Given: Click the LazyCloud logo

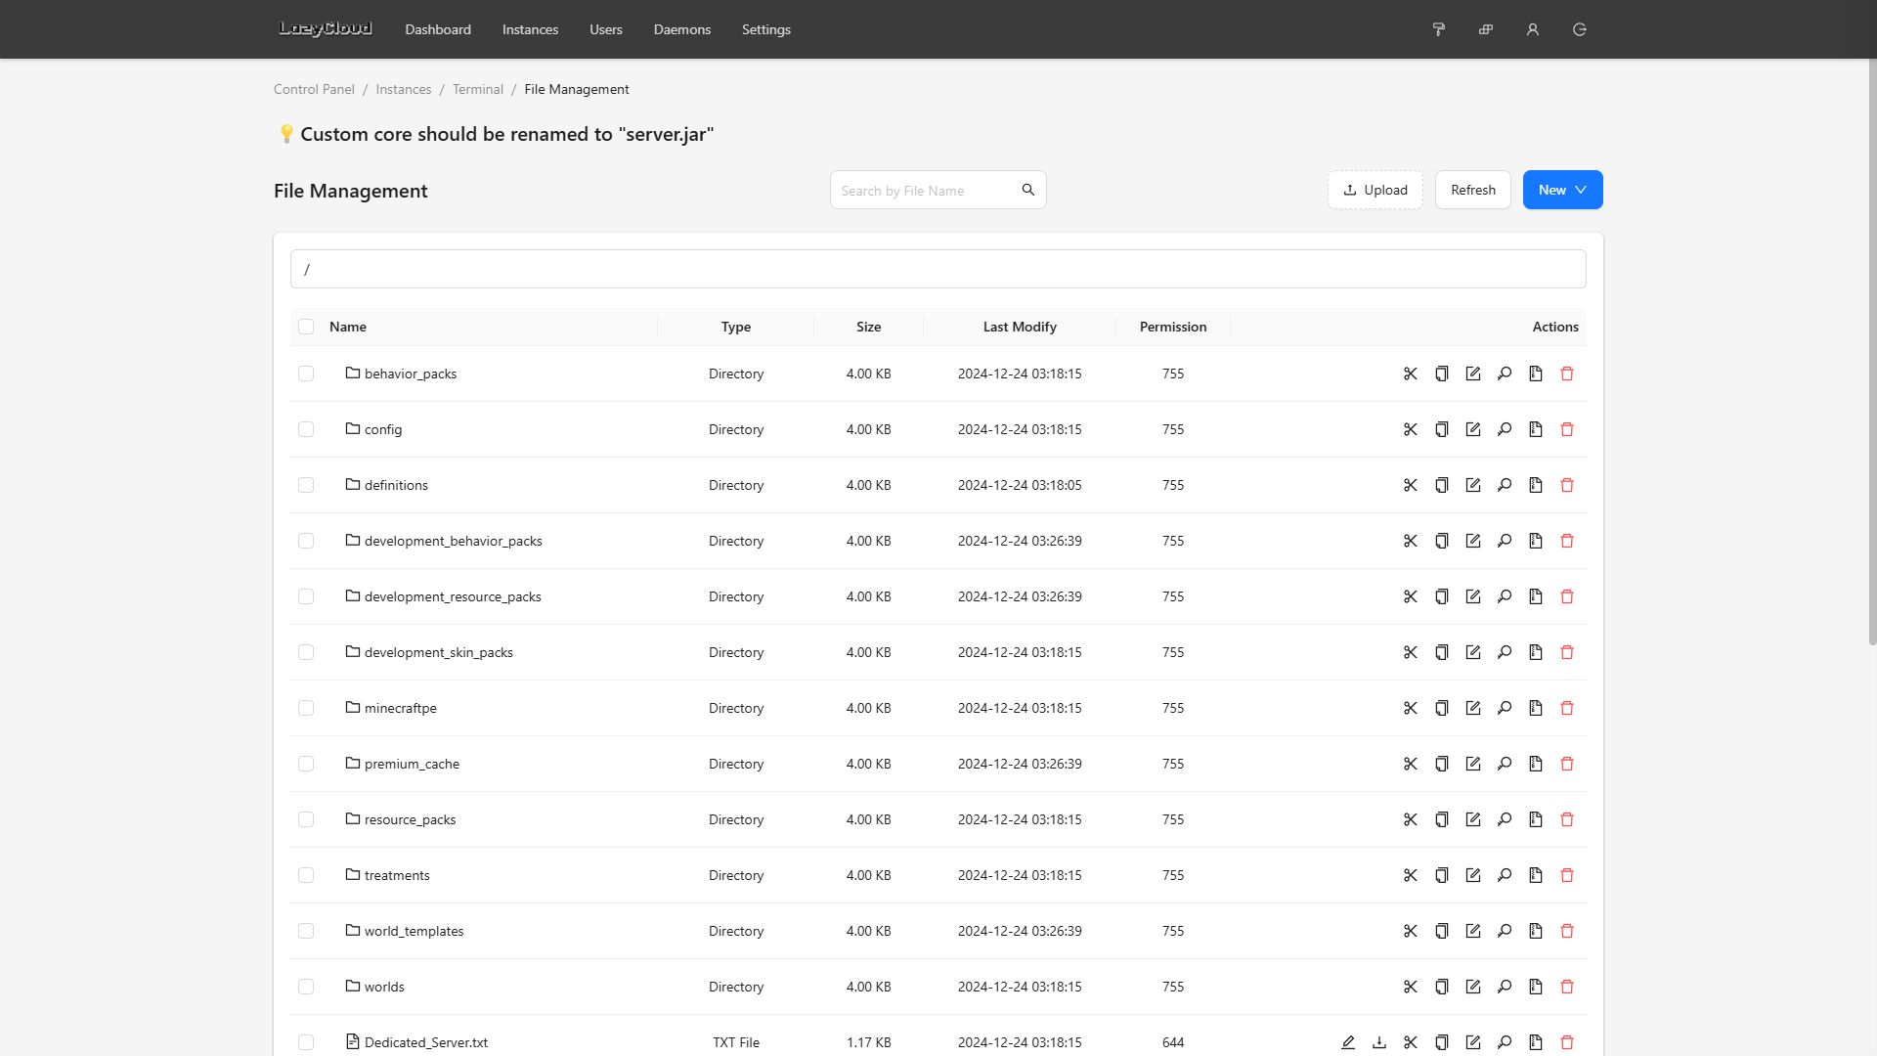Looking at the screenshot, I should [x=326, y=28].
